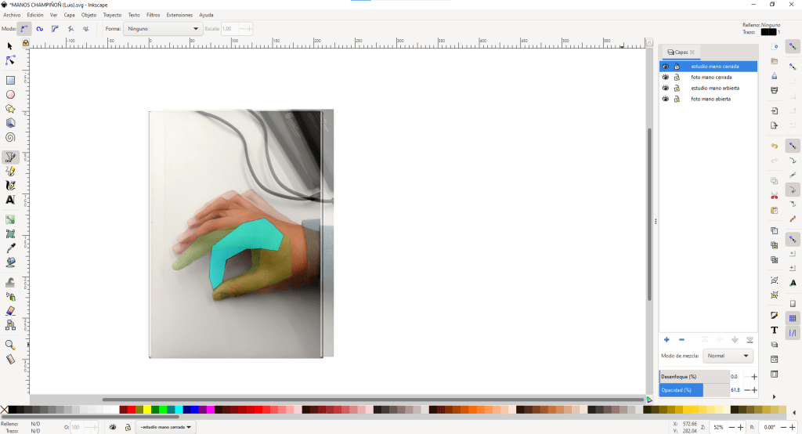Toggle lock on 'estudio mano arbierta' layer

tap(677, 89)
